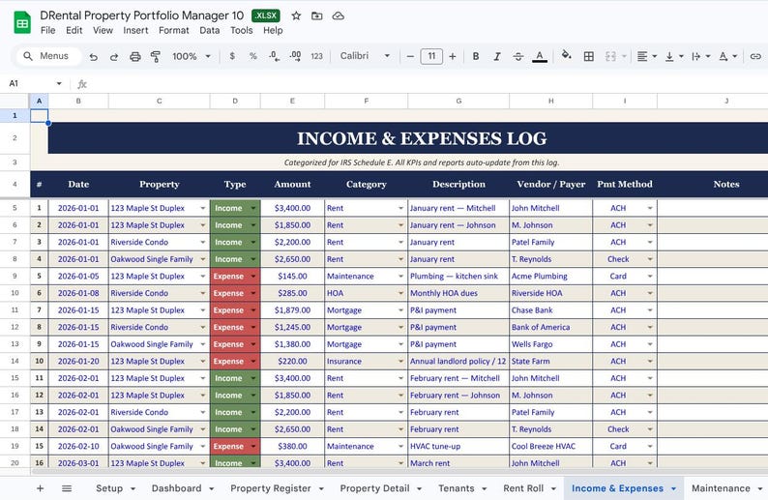Click the formula bar
This screenshot has width=768, height=500.
pos(427,84)
